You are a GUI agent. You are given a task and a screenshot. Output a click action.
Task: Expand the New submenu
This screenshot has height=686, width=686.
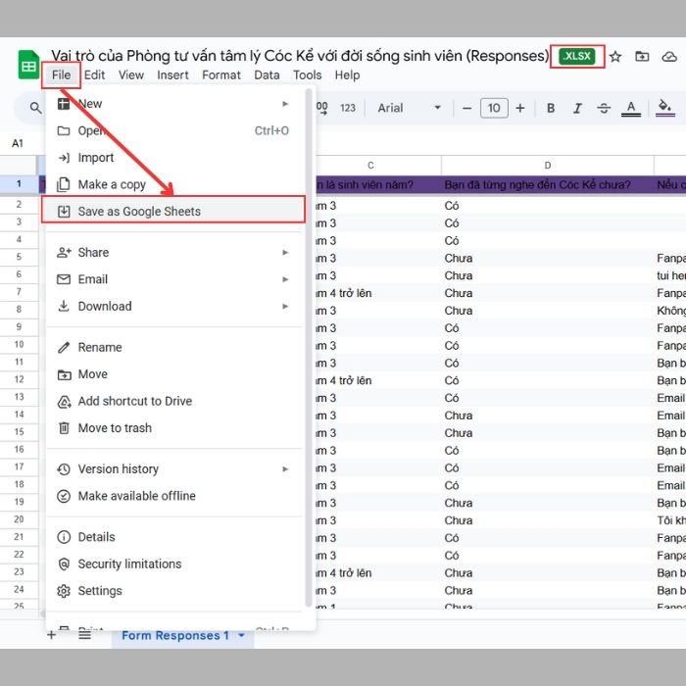[172, 104]
